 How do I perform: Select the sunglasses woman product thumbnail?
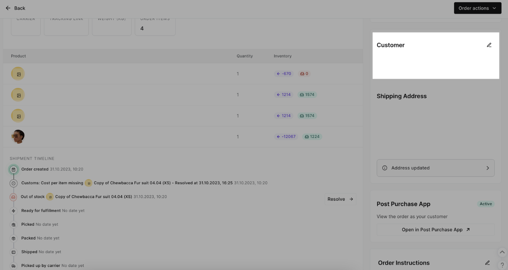(x=18, y=137)
